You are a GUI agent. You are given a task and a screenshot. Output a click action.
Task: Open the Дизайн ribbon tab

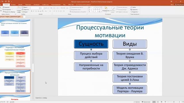tap(20, 5)
